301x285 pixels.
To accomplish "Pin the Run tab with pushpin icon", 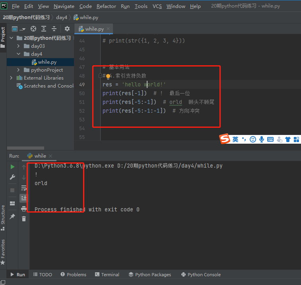I will tap(12, 217).
